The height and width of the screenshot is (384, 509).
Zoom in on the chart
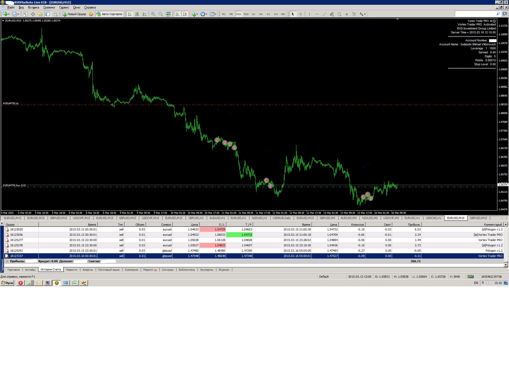coord(153,14)
